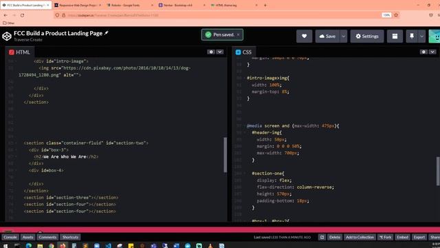Reload the current page
This screenshot has width=440, height=248.
22,15
